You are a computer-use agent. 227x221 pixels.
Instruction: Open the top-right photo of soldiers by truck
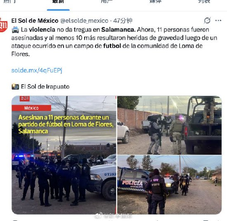click(169, 125)
